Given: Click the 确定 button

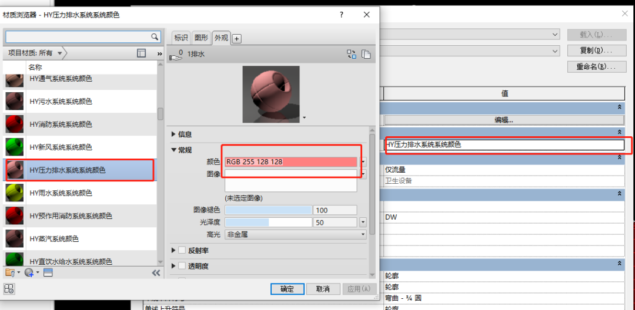Looking at the screenshot, I should pos(287,289).
